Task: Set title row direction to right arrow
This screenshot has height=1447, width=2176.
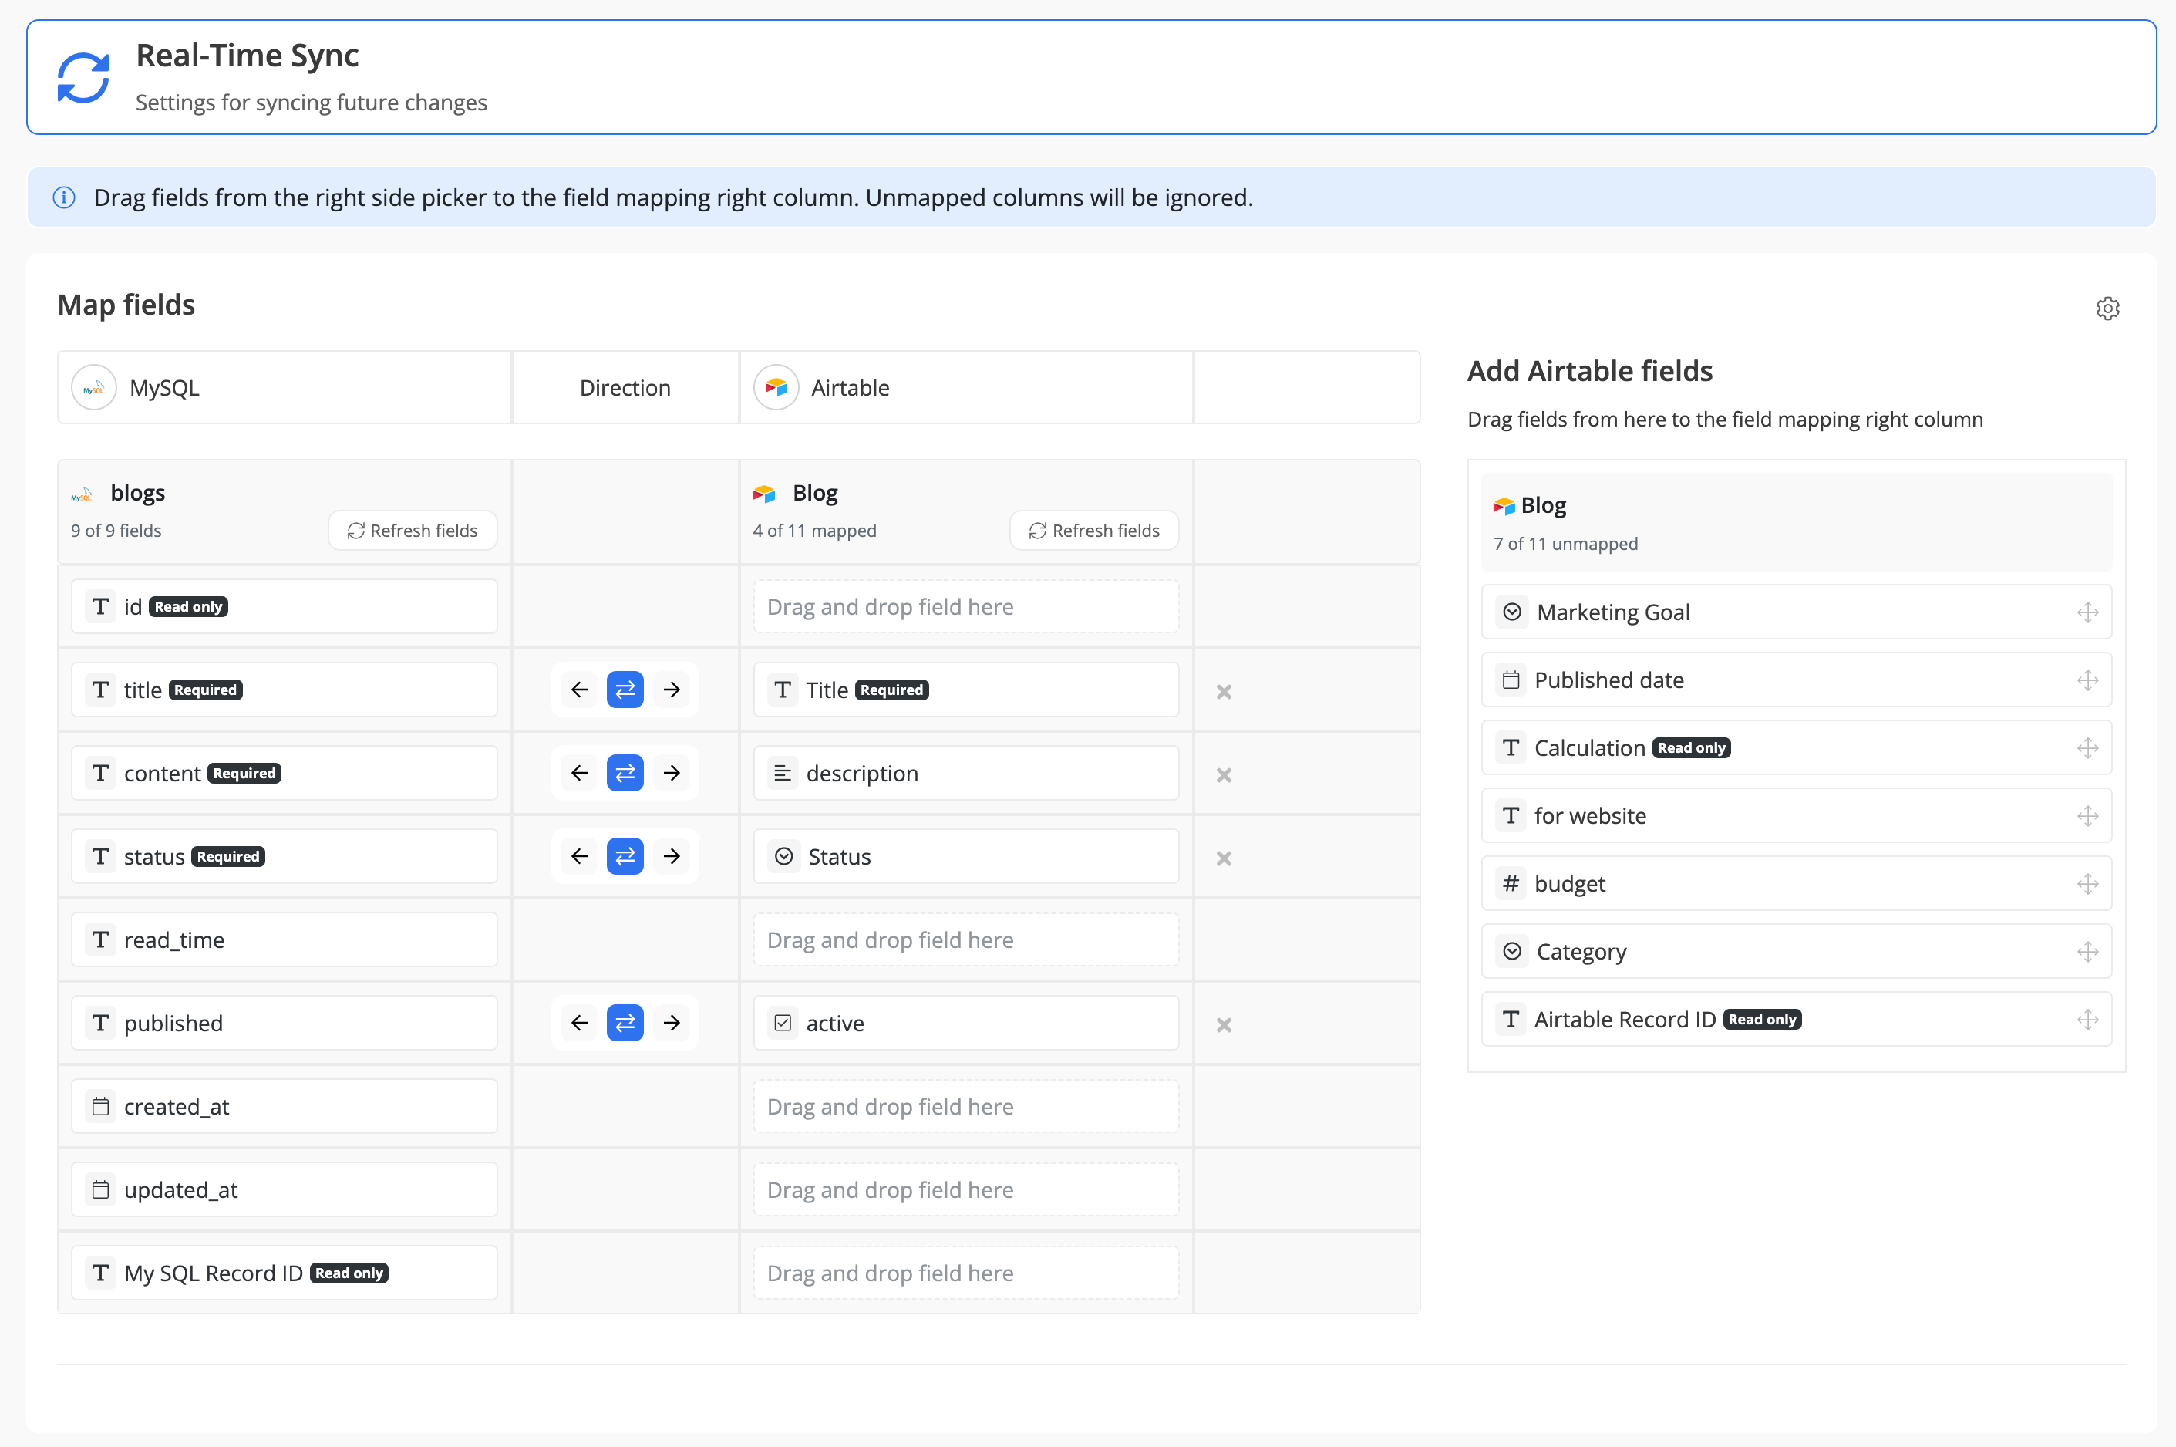Action: [672, 690]
